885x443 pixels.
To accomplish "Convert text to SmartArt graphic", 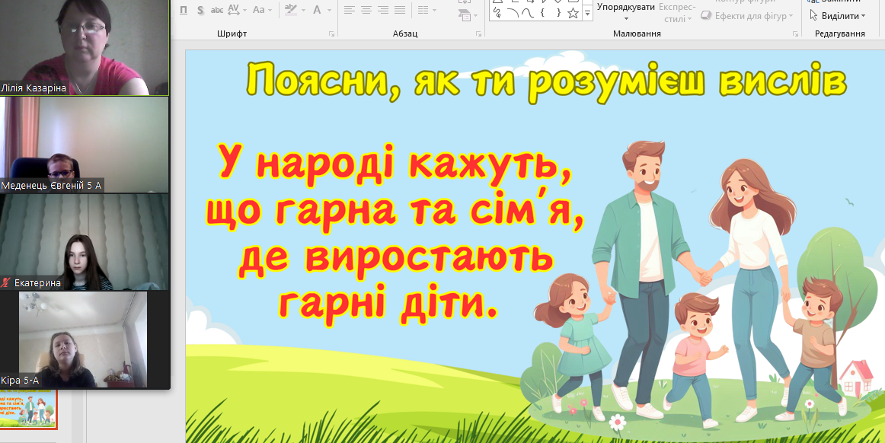I will coord(465,14).
